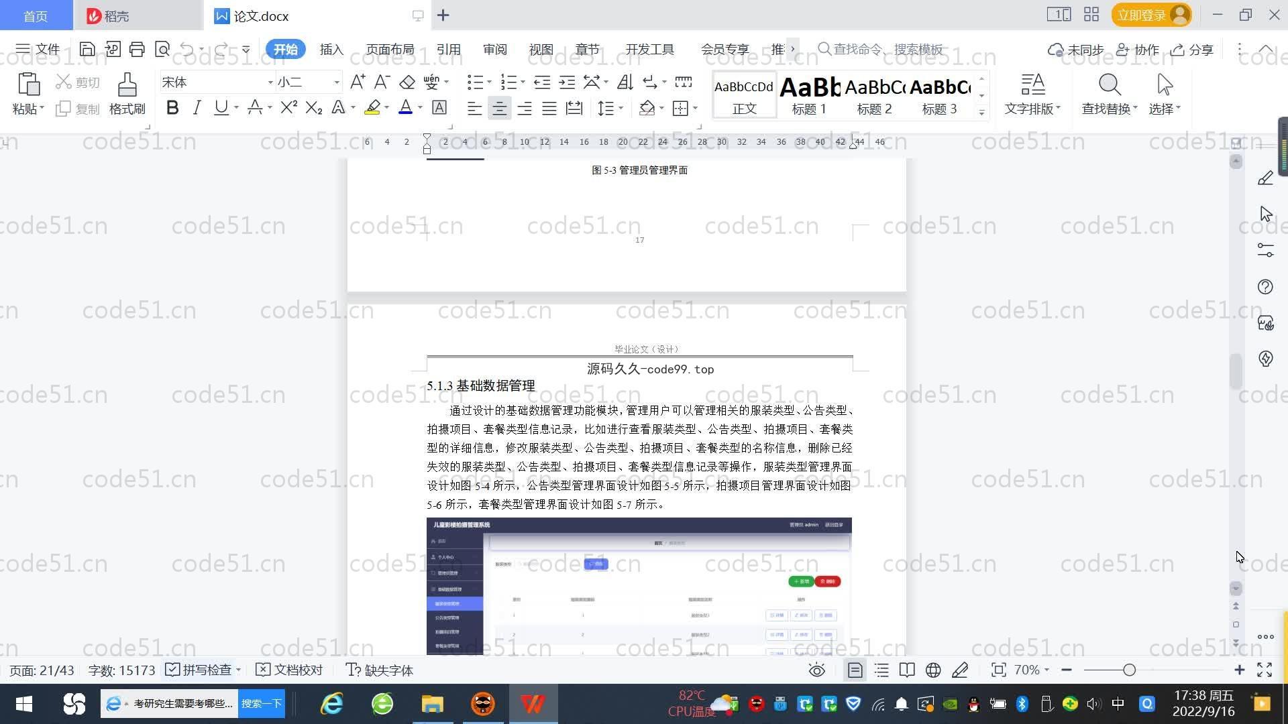Screen dimensions: 1288x724
Task: Click the superscript X² icon
Action: [x=288, y=108]
